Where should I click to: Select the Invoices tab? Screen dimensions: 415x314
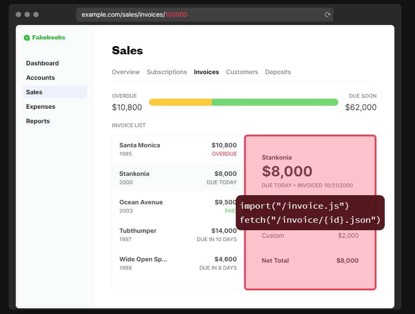coord(206,72)
